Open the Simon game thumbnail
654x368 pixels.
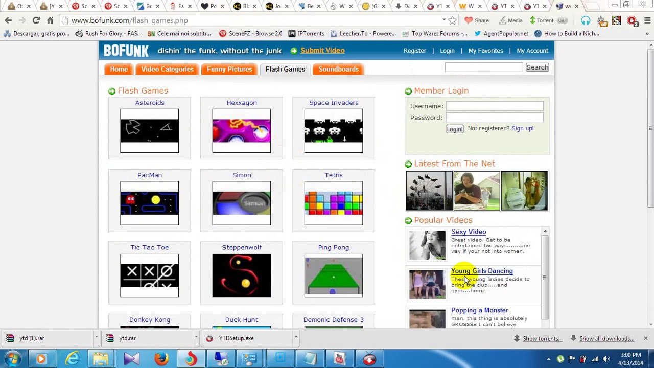pos(241,203)
